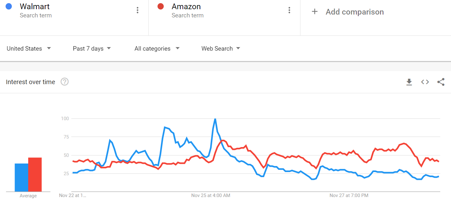Select the red Amazon average bar
This screenshot has height=204, width=451.
coord(35,175)
